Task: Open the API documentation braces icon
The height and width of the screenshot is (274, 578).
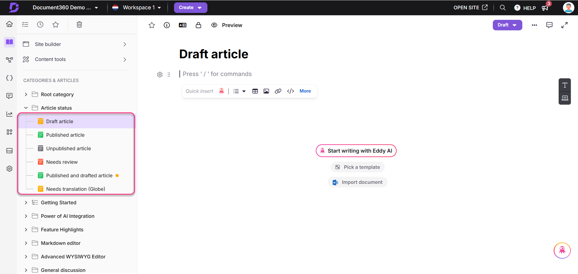Action: (9, 78)
